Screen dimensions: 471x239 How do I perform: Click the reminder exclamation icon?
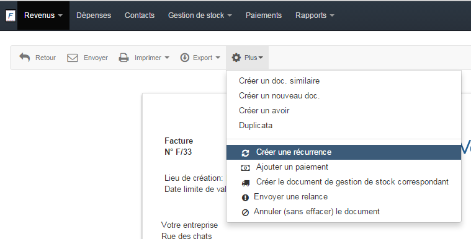[245, 198]
